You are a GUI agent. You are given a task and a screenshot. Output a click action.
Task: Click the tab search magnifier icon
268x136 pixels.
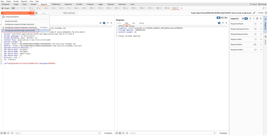click(x=263, y=8)
